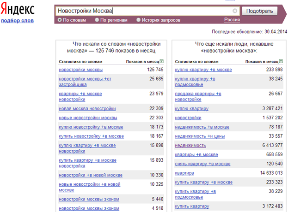The width and height of the screenshot is (288, 212).
Task: Click the Яндекс logo
Action: click(x=18, y=9)
